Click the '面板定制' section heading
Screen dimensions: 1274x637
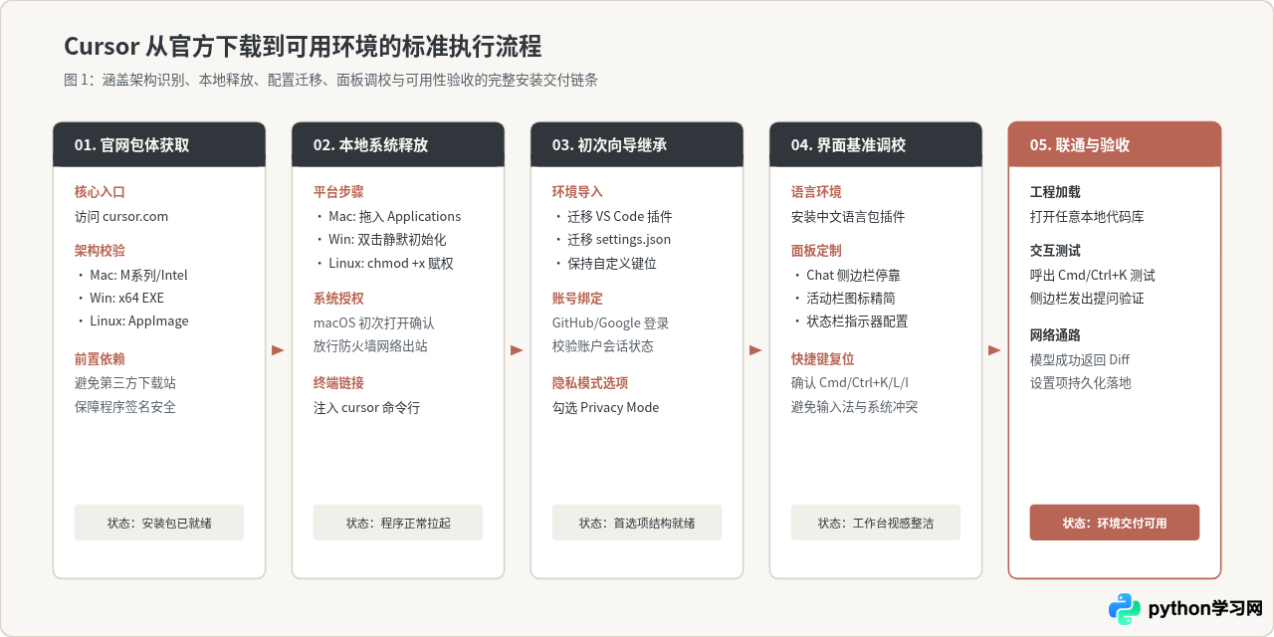tap(816, 251)
